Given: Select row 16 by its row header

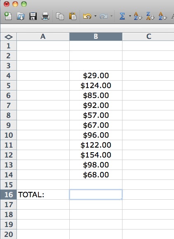Looking at the screenshot, I should [9, 195].
